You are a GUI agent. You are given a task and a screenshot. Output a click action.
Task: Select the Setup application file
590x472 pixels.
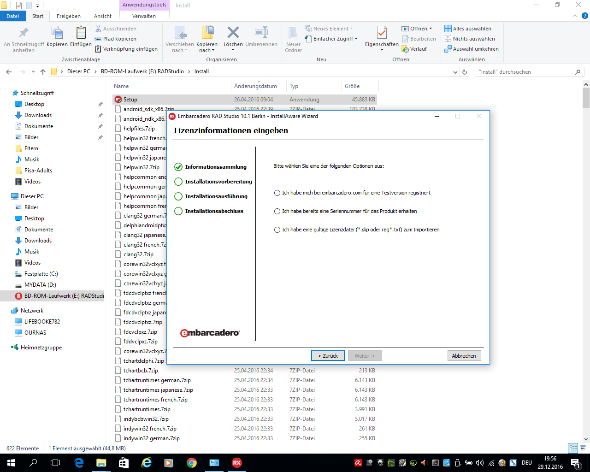pyautogui.click(x=130, y=100)
